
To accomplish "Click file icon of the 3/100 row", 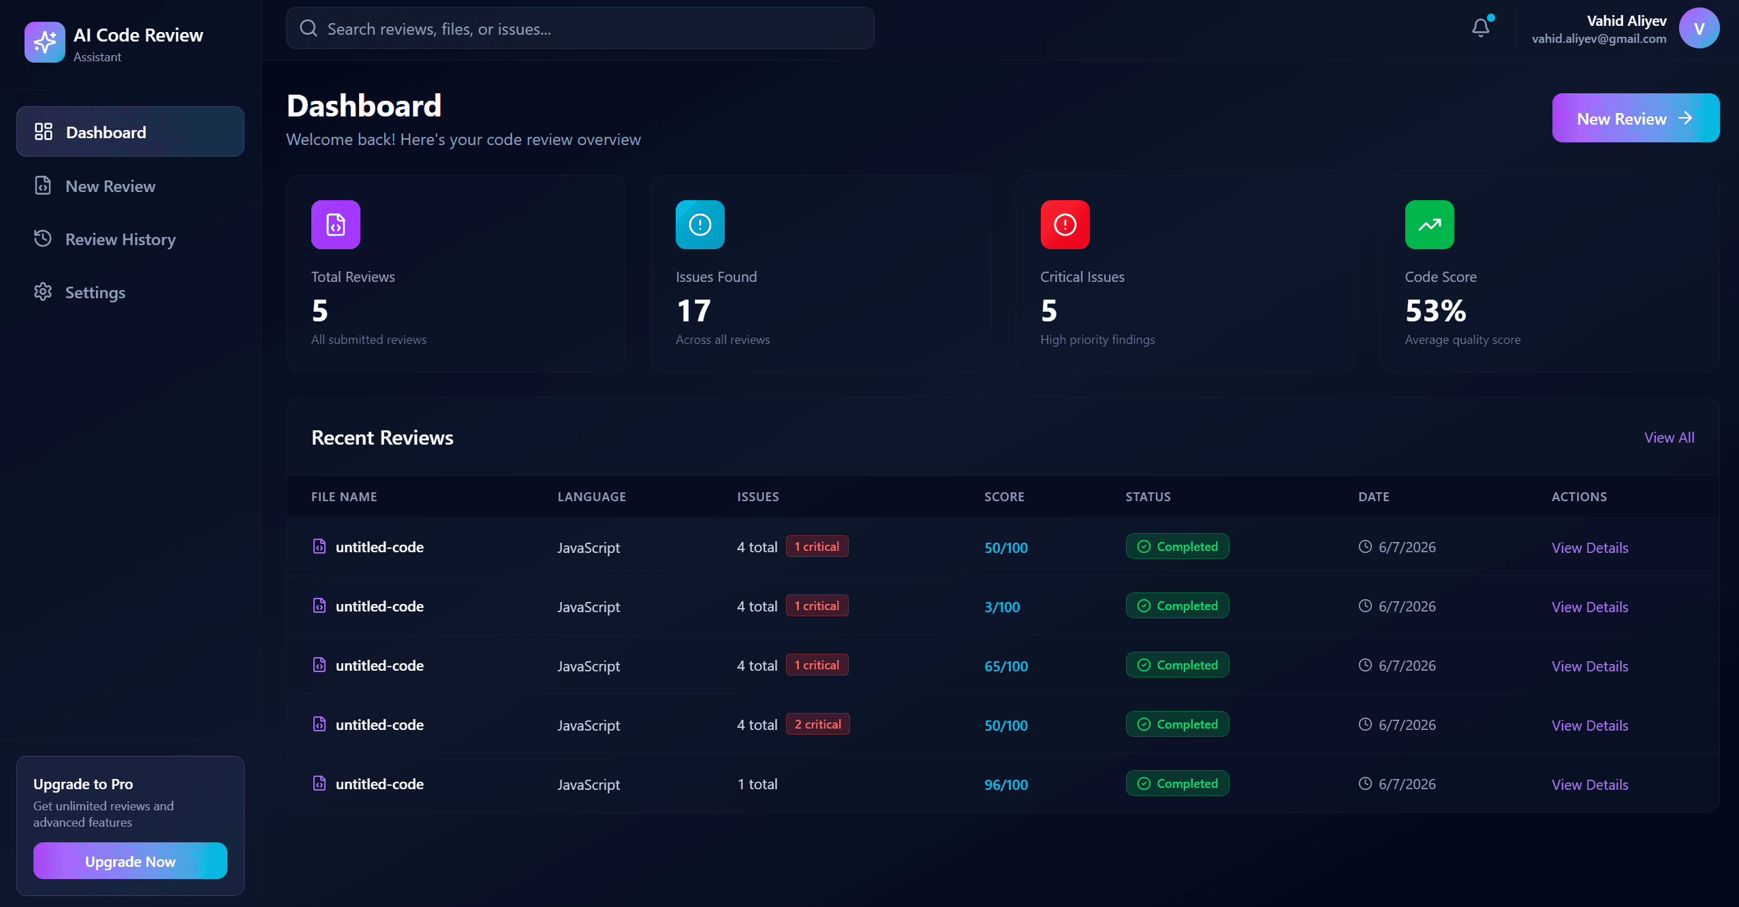I will tap(319, 605).
